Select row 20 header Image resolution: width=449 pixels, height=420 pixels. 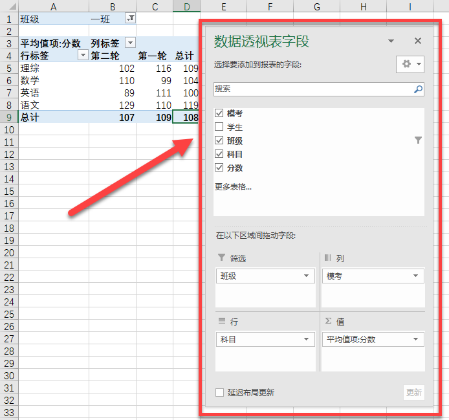coord(9,252)
